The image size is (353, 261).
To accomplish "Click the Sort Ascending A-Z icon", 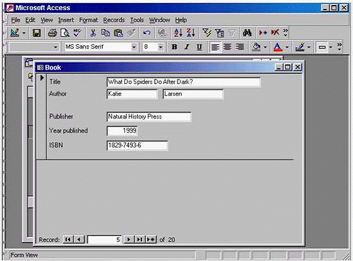I will [178, 33].
